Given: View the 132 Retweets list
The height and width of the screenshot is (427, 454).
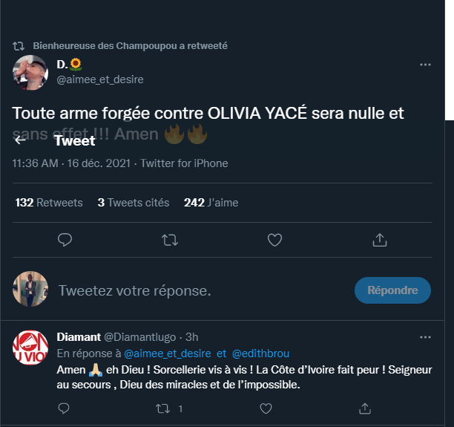Looking at the screenshot, I should 49,202.
